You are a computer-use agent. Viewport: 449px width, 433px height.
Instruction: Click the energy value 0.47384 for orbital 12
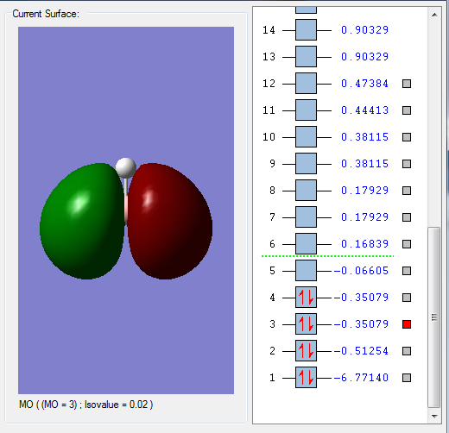coord(364,84)
